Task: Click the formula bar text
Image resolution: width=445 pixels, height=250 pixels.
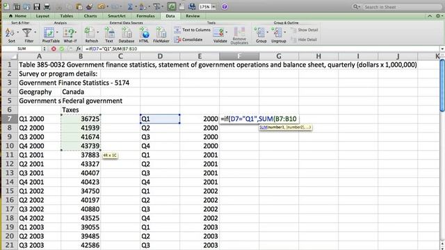Action: [x=111, y=49]
